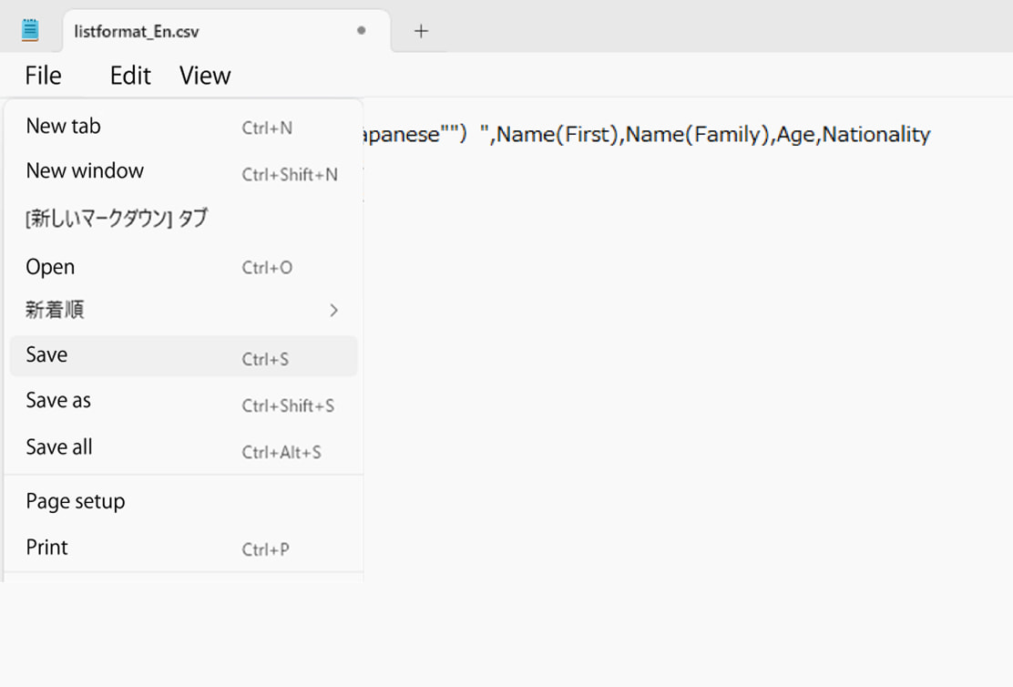Screen dimensions: 1013x687
Task: Open the File menu
Action: [42, 76]
